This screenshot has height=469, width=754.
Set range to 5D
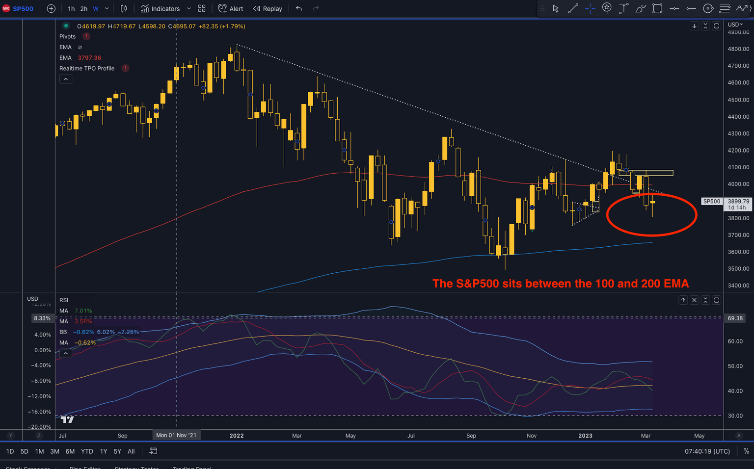25,451
